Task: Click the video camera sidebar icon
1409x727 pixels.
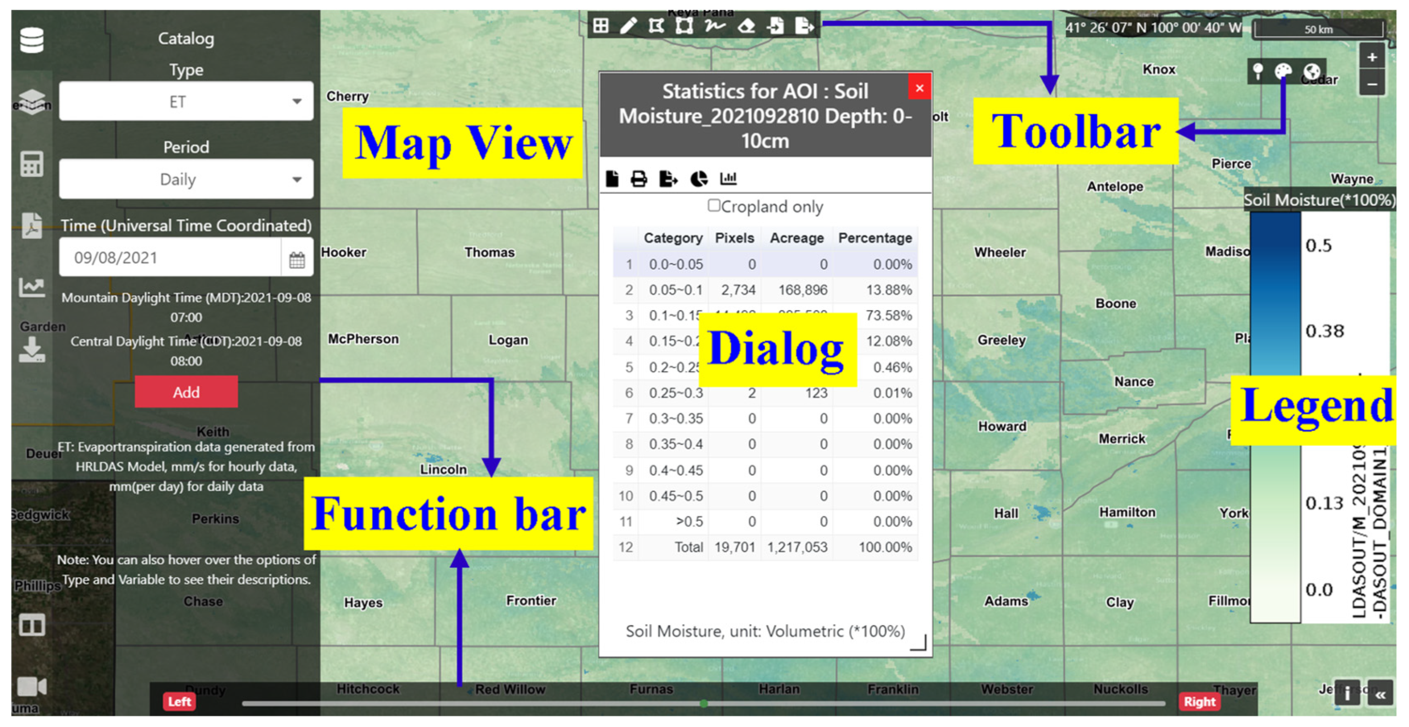Action: [32, 686]
